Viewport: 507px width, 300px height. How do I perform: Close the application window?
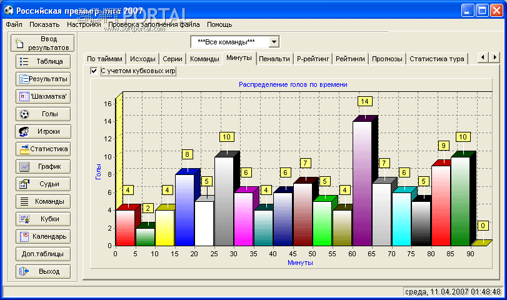point(496,11)
